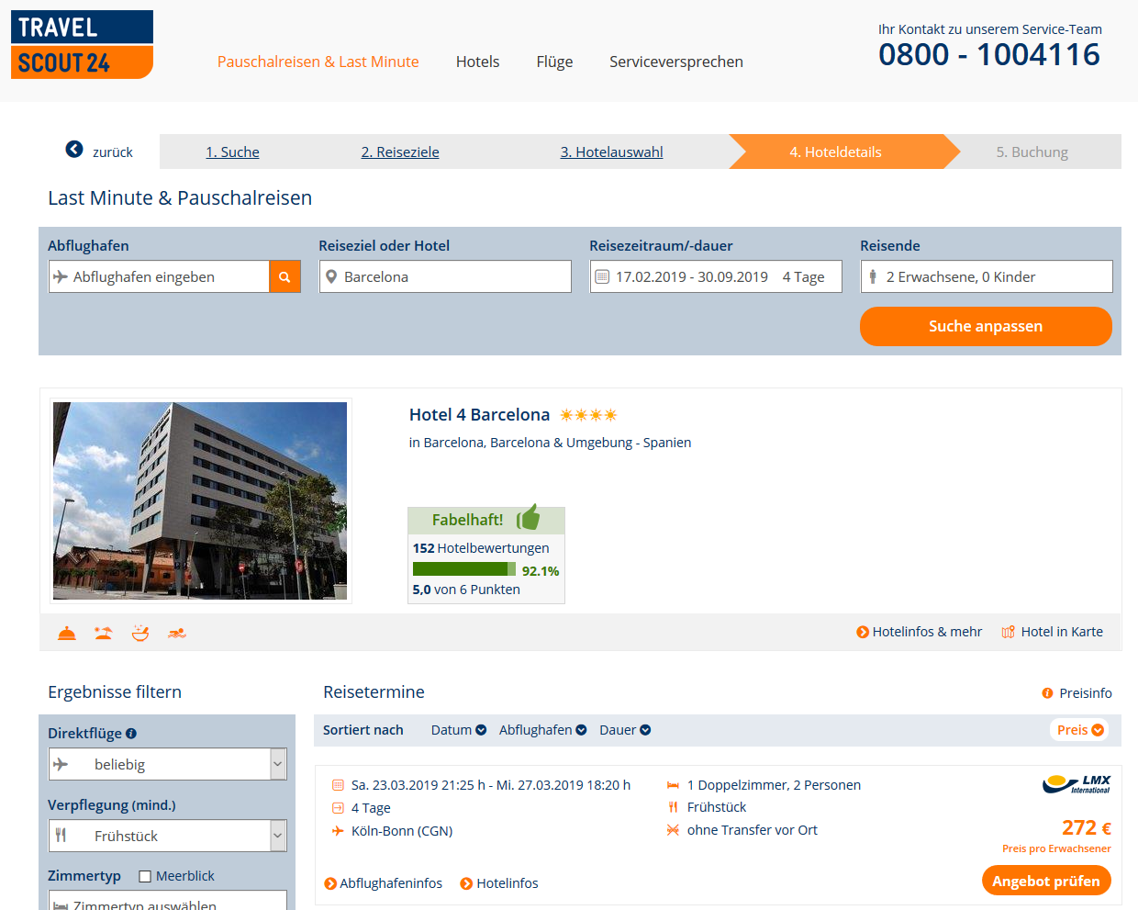The width and height of the screenshot is (1138, 910).
Task: Open the Verpflegung Frühstück dropdown
Action: [x=168, y=836]
